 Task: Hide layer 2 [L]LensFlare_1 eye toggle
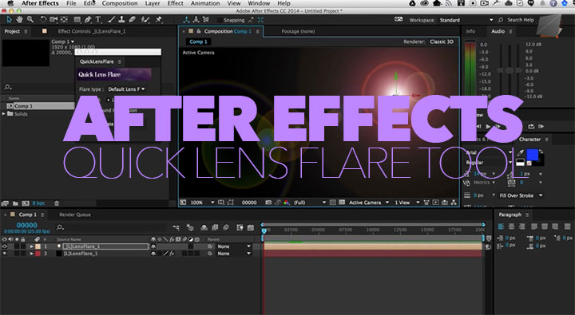5,254
